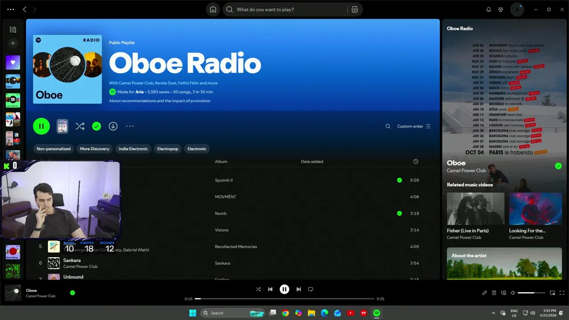Open the Sputnik II album link

(224, 180)
